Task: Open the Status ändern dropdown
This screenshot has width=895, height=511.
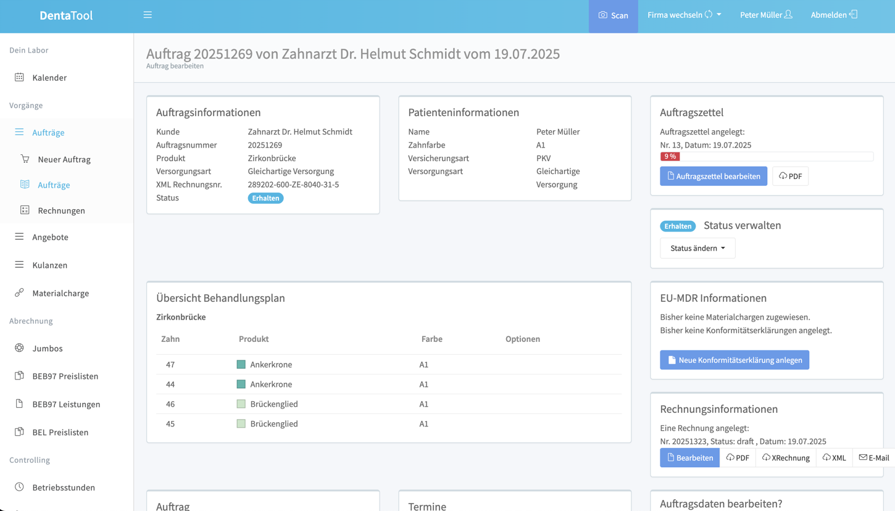Action: pos(697,248)
